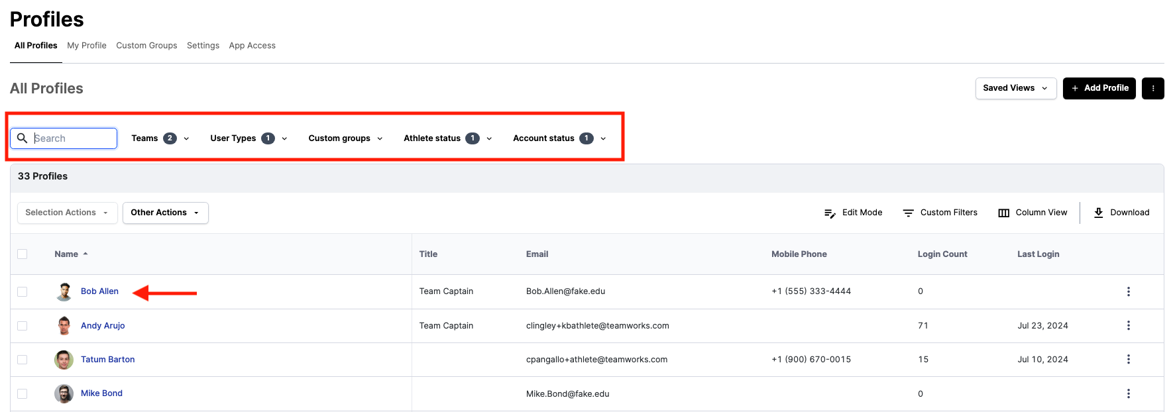
Task: Open Andy Arujo's profile link
Action: pos(103,325)
